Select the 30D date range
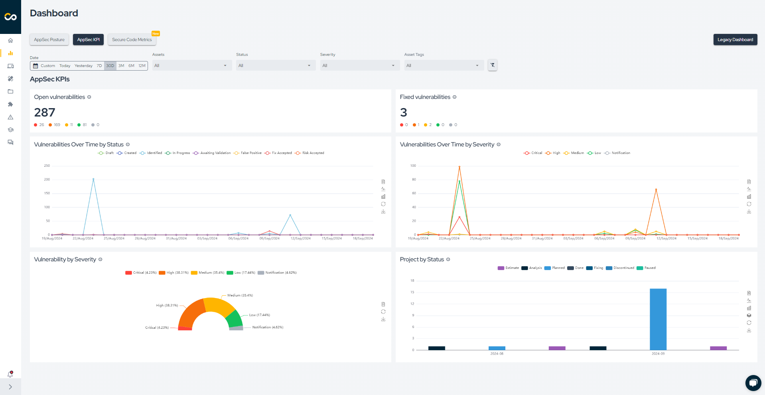This screenshot has width=765, height=395. tap(110, 66)
